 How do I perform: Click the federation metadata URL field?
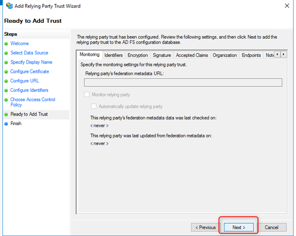[x=183, y=82]
